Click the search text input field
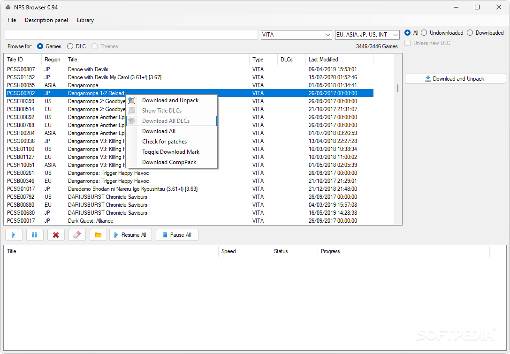The width and height of the screenshot is (510, 354). coord(131,35)
